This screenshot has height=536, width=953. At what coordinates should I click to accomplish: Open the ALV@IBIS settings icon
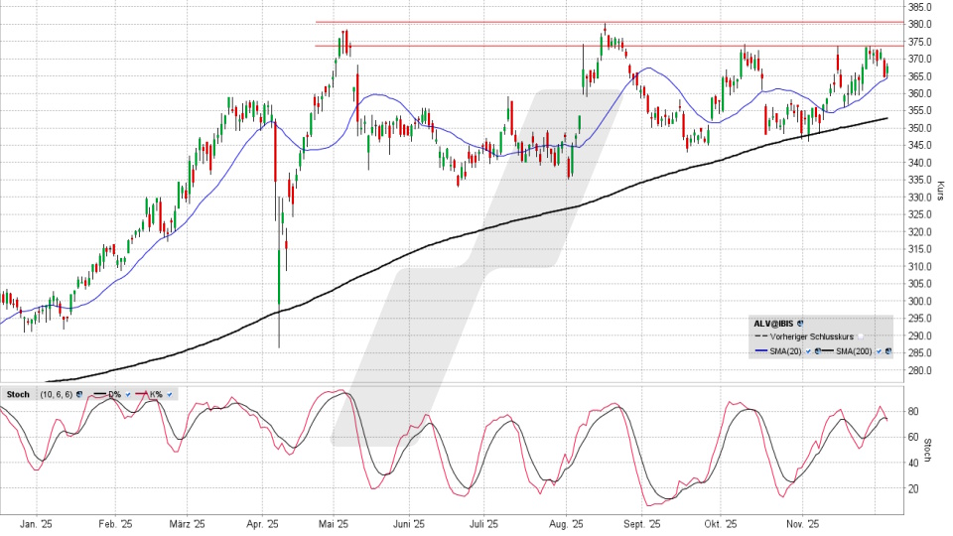(800, 324)
